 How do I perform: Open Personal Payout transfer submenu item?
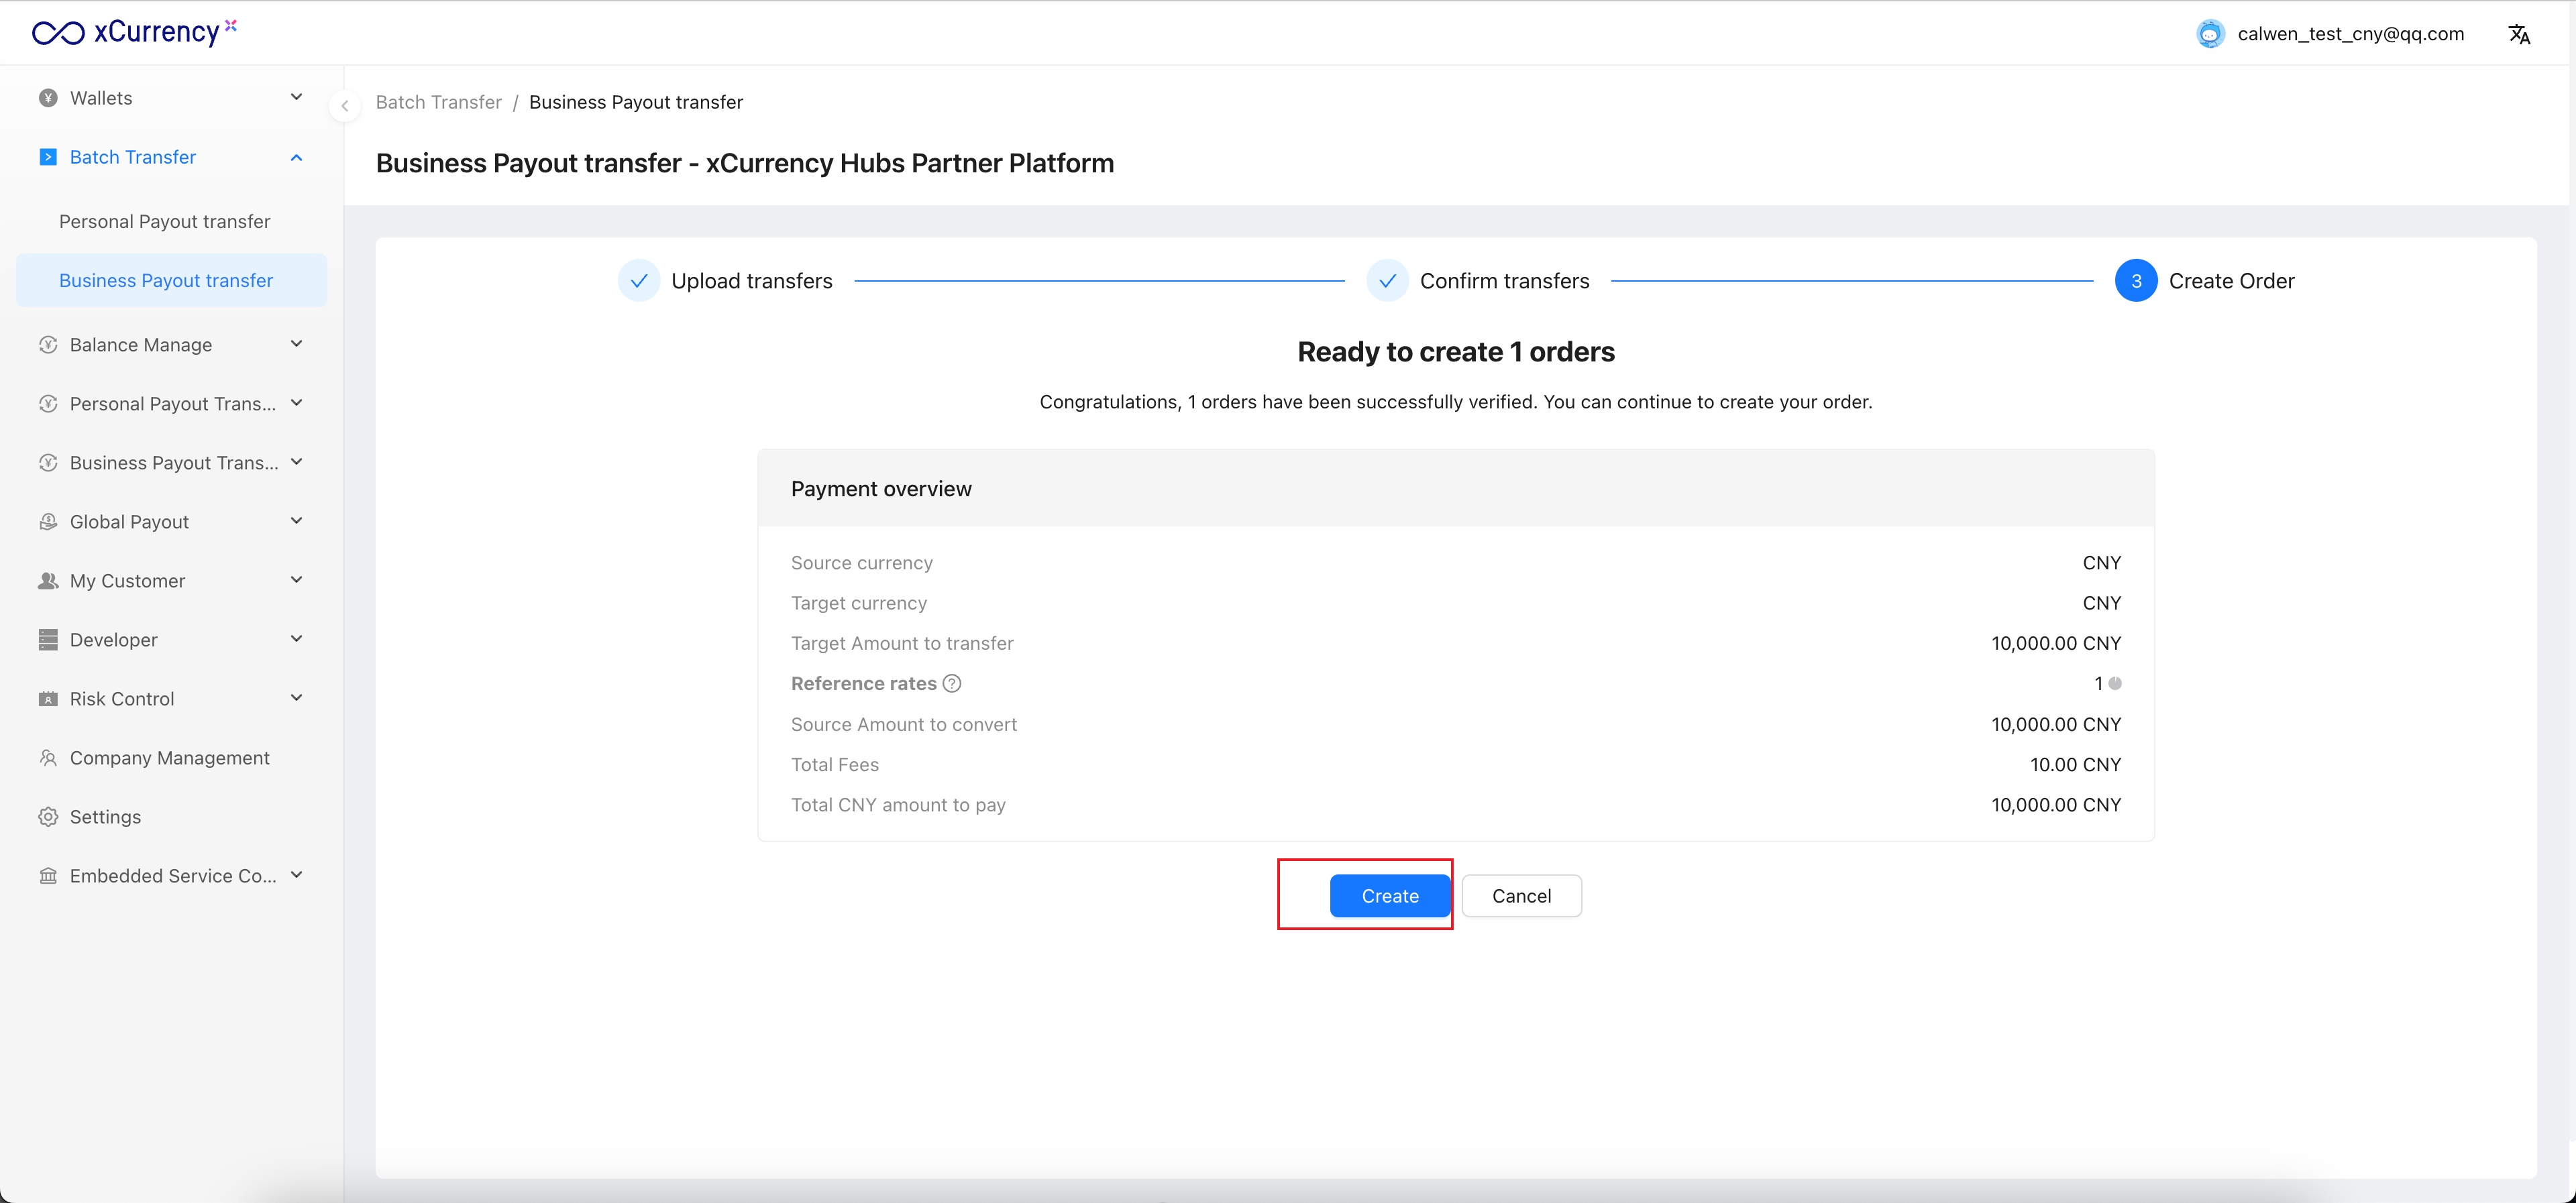point(164,222)
